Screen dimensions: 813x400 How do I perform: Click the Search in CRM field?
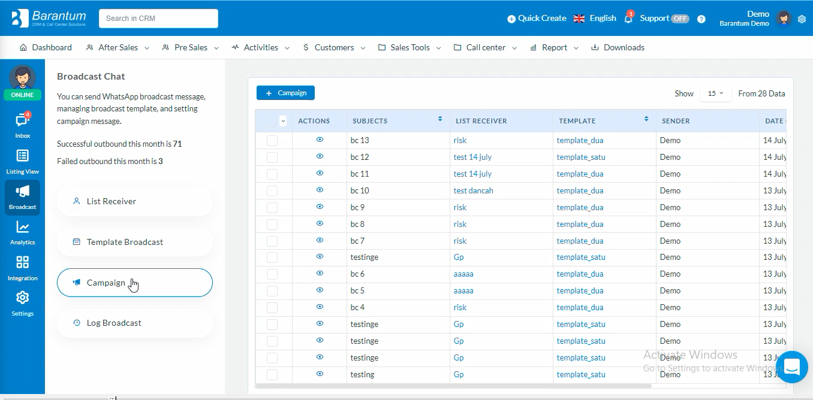tap(158, 18)
